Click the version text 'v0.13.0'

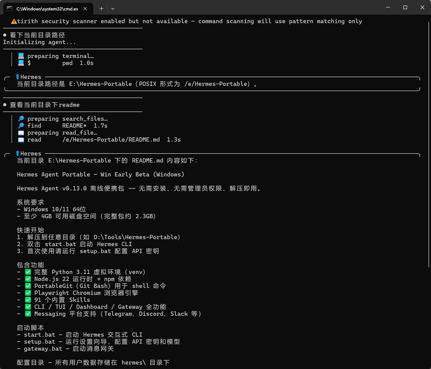[75, 188]
